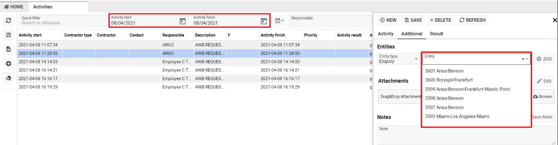Click the REFRESH button in panel
Image resolution: width=558 pixels, height=145 pixels.
472,20
